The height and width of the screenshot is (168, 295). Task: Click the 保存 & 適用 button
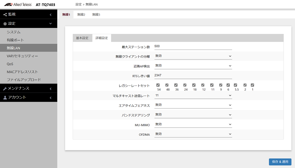pyautogui.click(x=280, y=162)
